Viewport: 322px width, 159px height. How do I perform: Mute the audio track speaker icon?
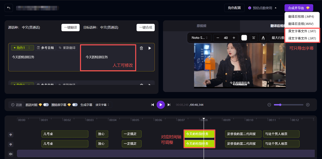pos(11,154)
